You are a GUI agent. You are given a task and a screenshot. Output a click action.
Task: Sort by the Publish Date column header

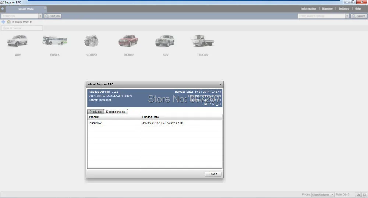click(x=181, y=117)
